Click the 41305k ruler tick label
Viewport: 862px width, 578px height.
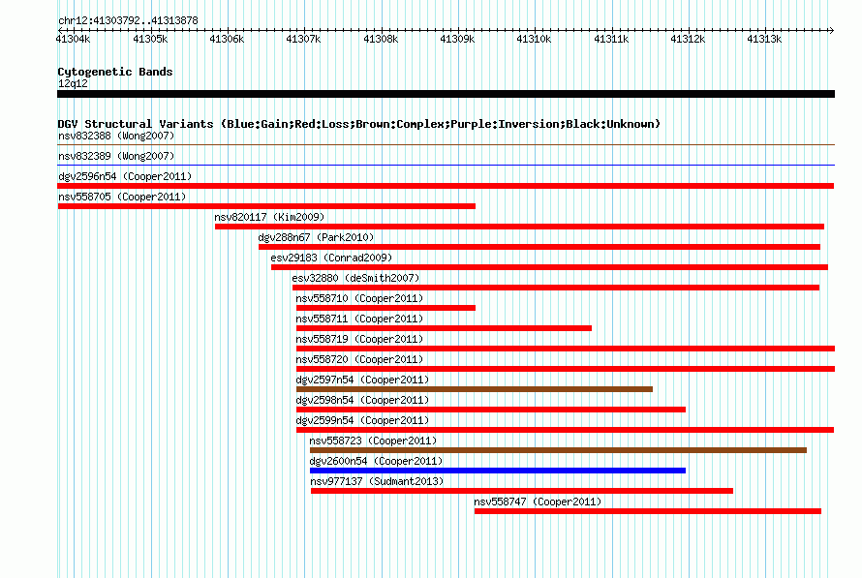150,39
